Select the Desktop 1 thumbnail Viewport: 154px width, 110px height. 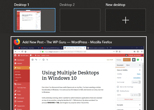click(35, 20)
